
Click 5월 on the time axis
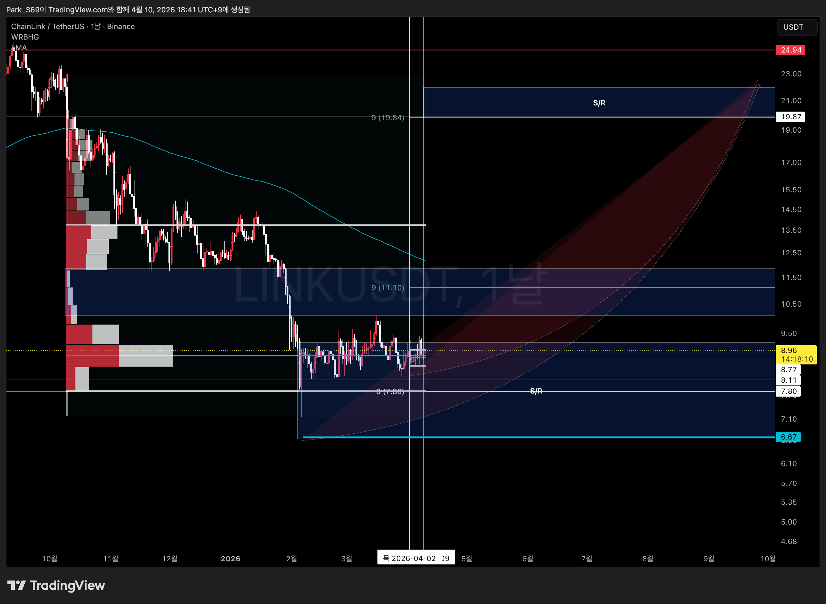(466, 559)
